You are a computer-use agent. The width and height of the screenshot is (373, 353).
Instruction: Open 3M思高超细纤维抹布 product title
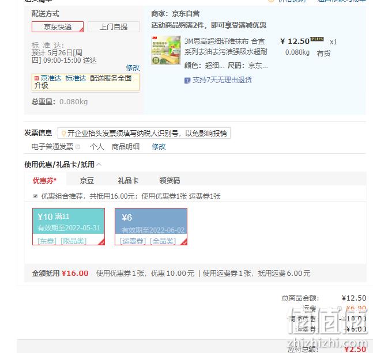[x=226, y=46]
